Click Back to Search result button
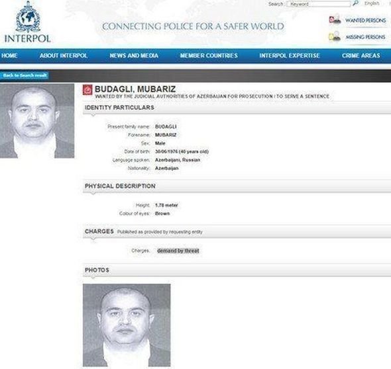Screen dimensions: 391x369 (x=25, y=75)
